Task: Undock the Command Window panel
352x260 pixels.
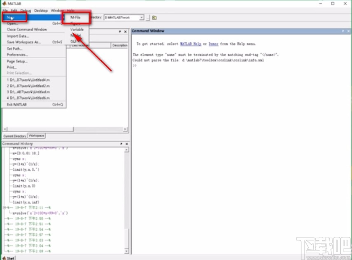Action: coord(343,31)
